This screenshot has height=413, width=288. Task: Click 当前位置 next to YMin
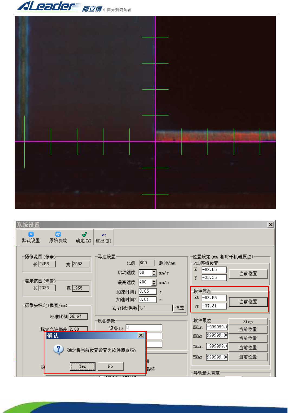coord(248,348)
